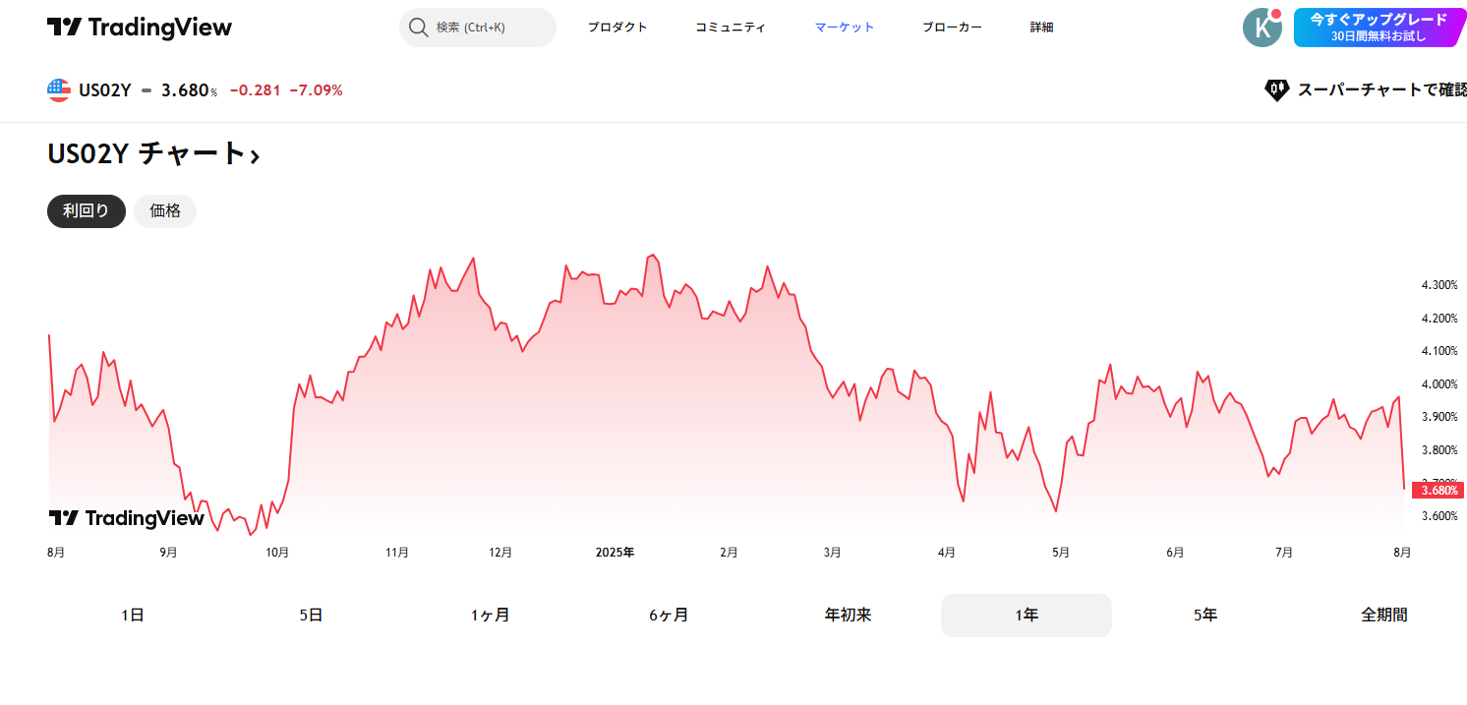Click the search magnifier icon
Viewport: 1467px width, 705px height.
point(418,28)
